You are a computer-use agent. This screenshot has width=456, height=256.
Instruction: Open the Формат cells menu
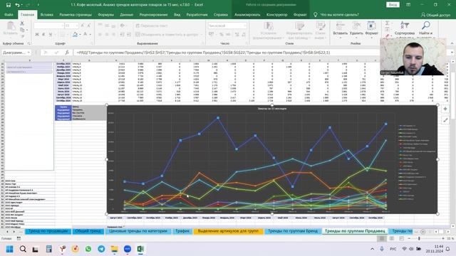[371, 29]
